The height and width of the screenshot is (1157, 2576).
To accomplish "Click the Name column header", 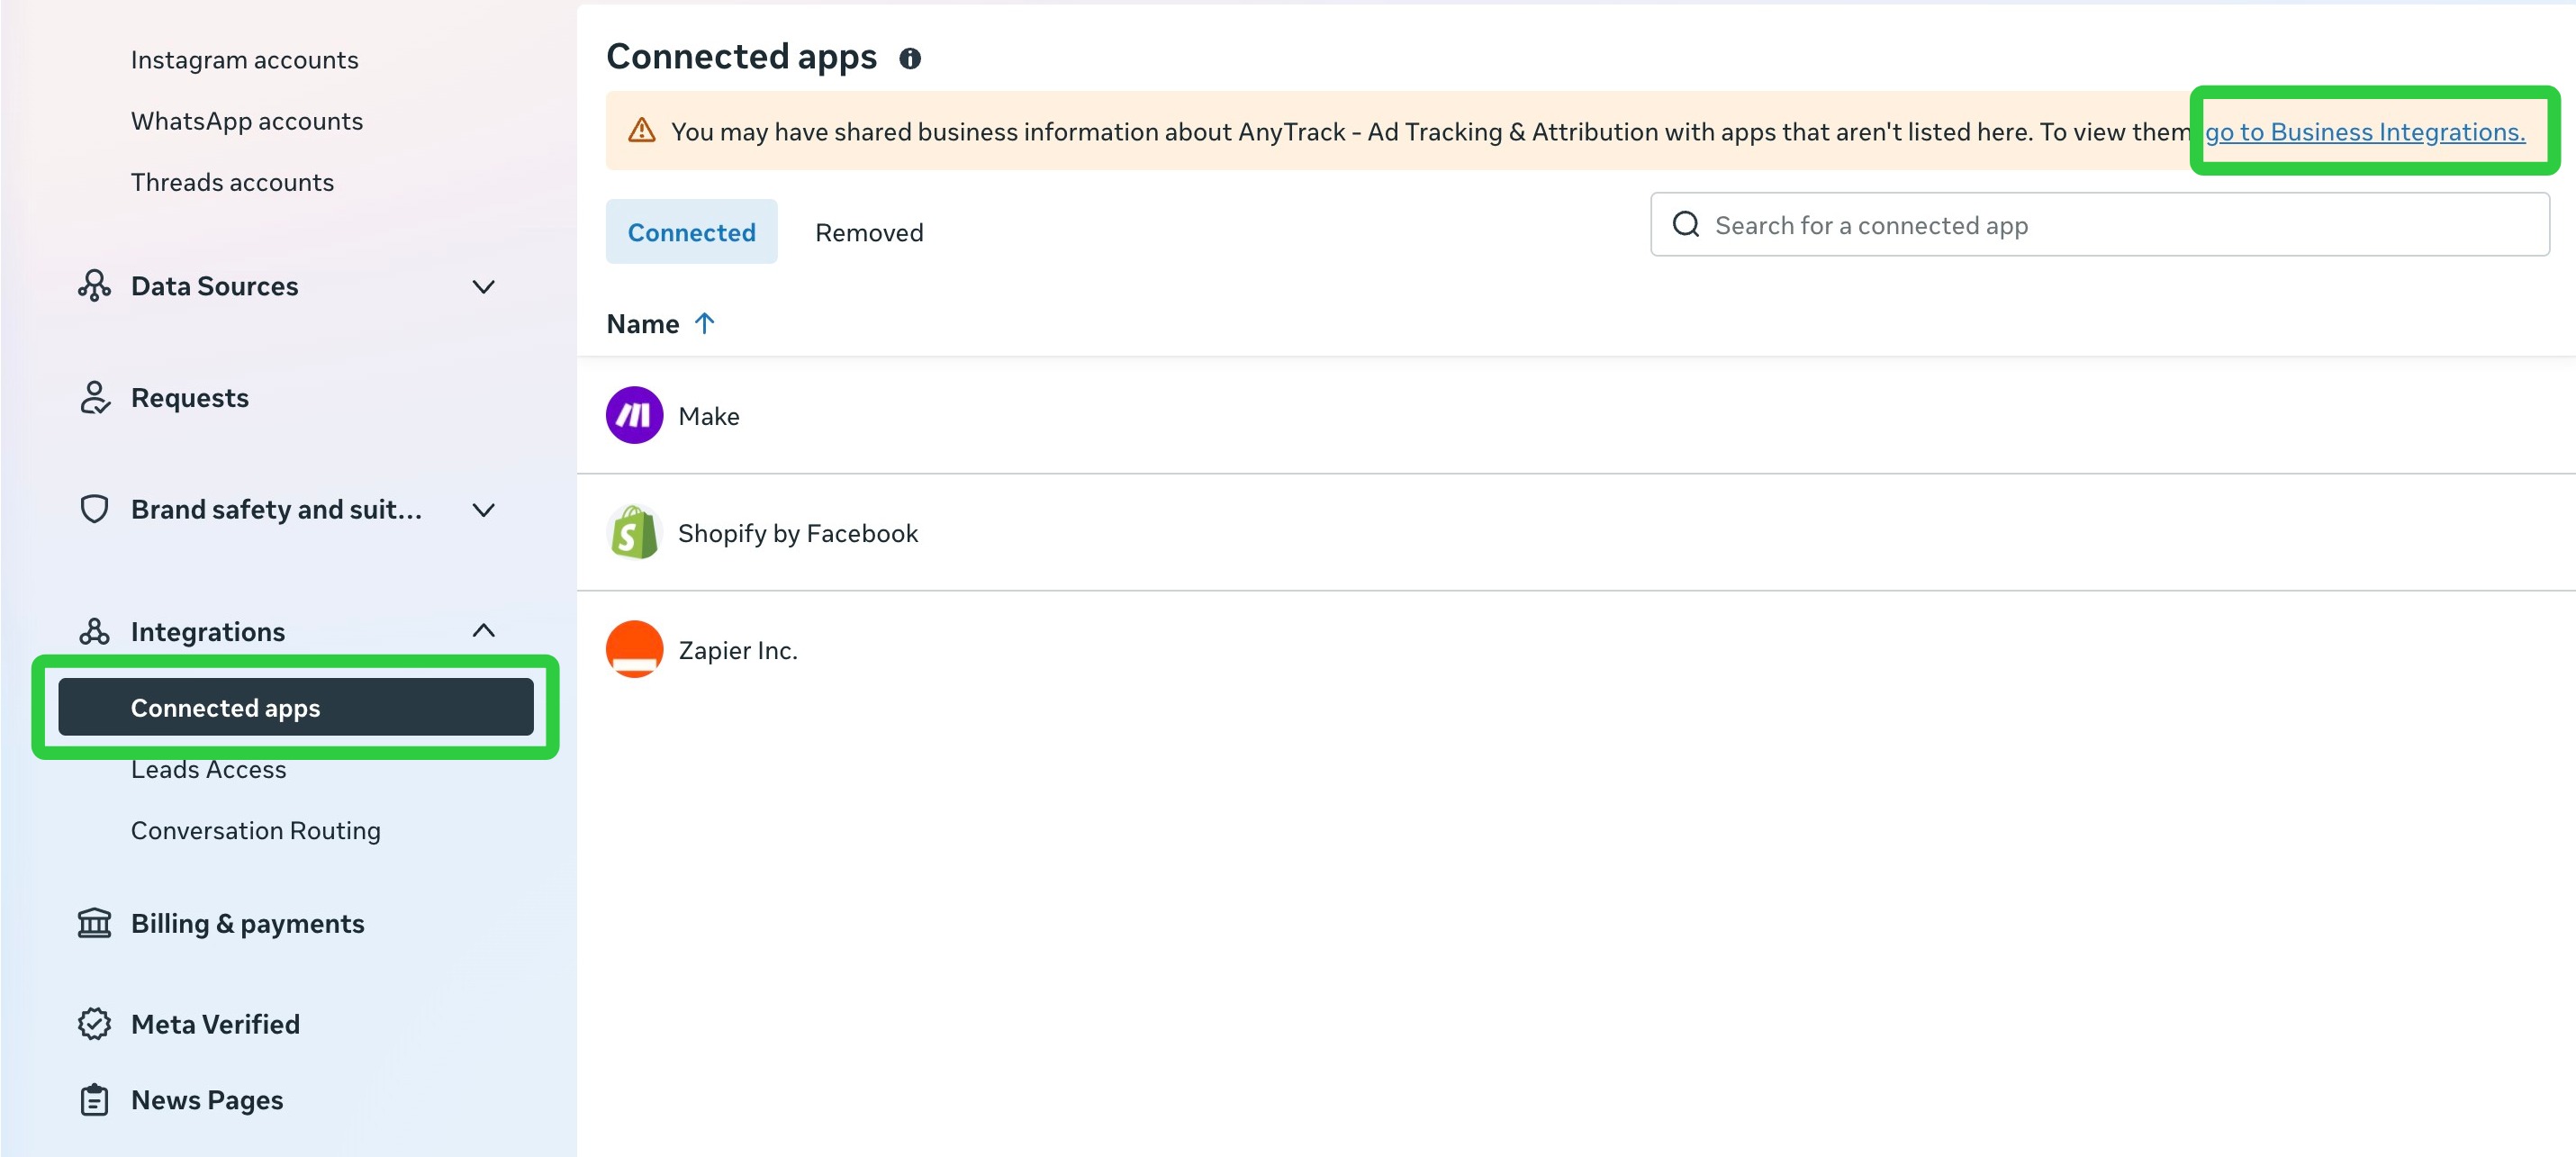I will tap(642, 324).
